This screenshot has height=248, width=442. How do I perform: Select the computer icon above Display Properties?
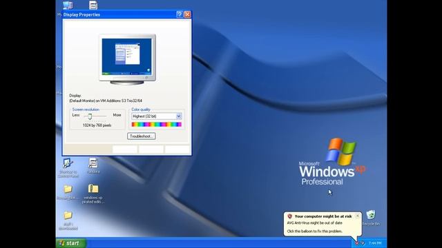68,5
